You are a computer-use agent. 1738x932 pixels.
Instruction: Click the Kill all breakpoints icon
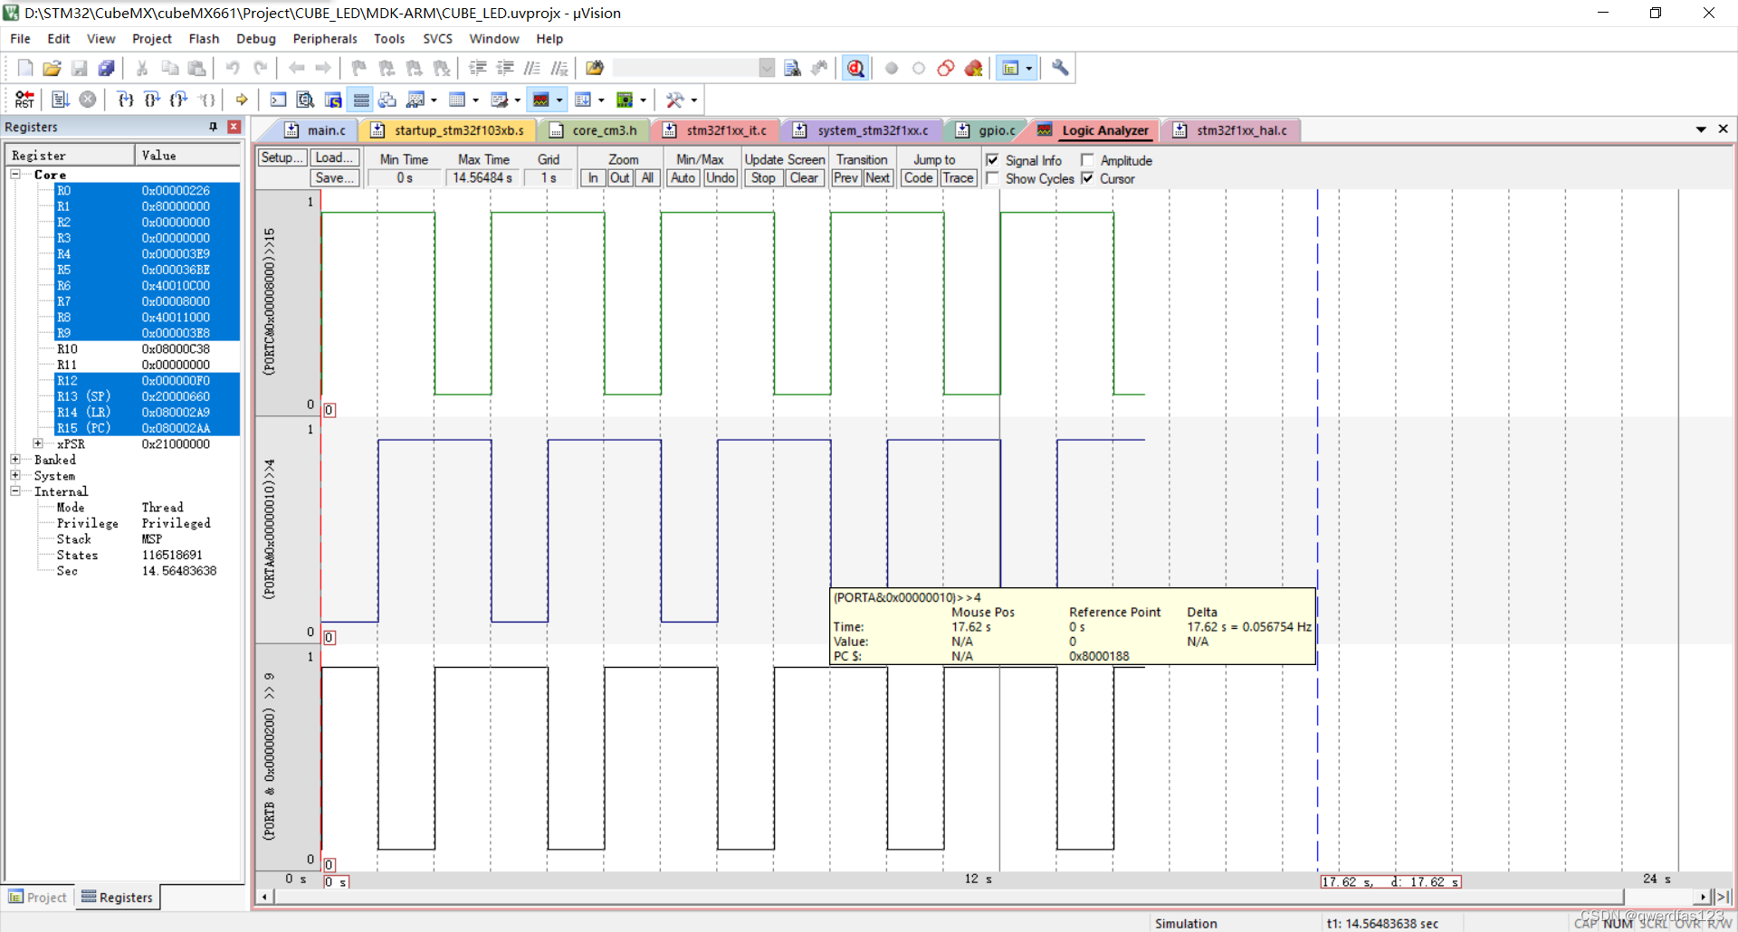[974, 68]
